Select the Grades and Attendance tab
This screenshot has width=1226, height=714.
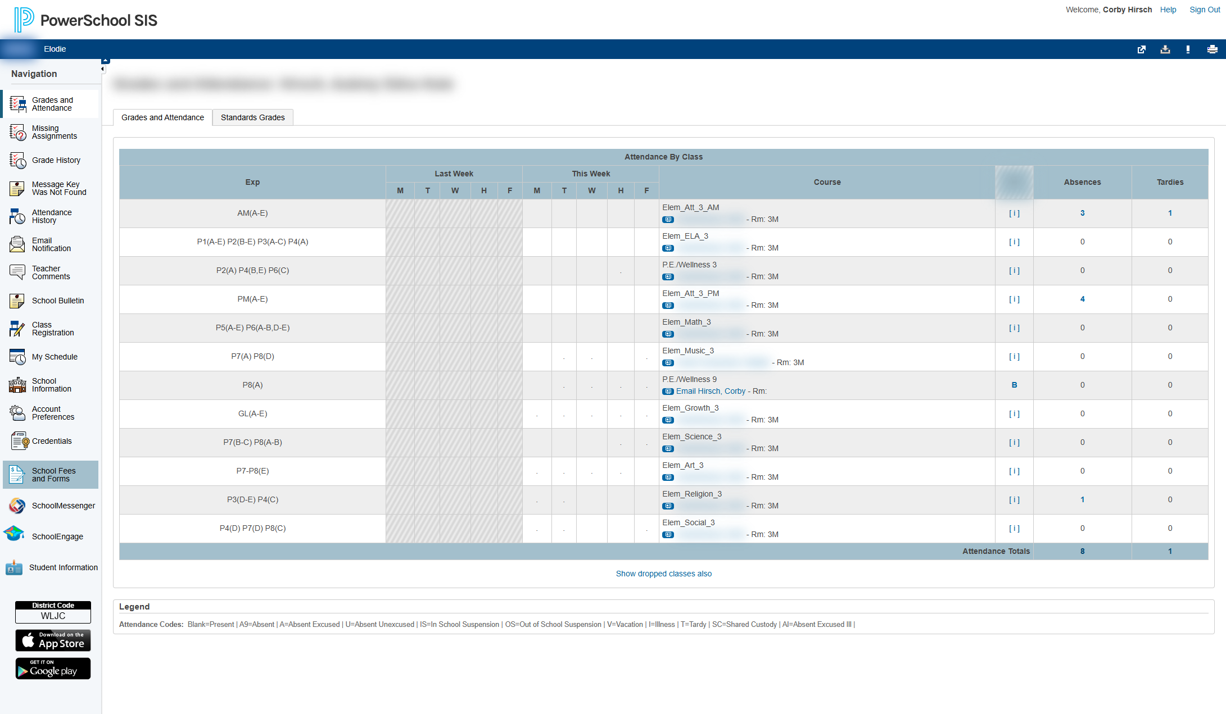tap(162, 117)
